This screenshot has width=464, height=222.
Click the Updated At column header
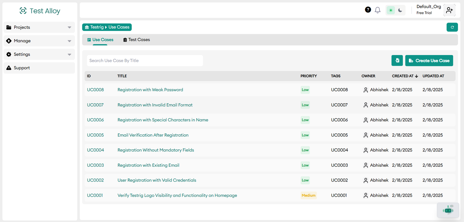tap(433, 76)
